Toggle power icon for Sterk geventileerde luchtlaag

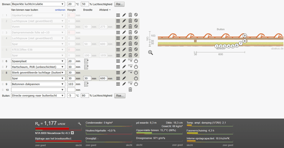coord(136,73)
